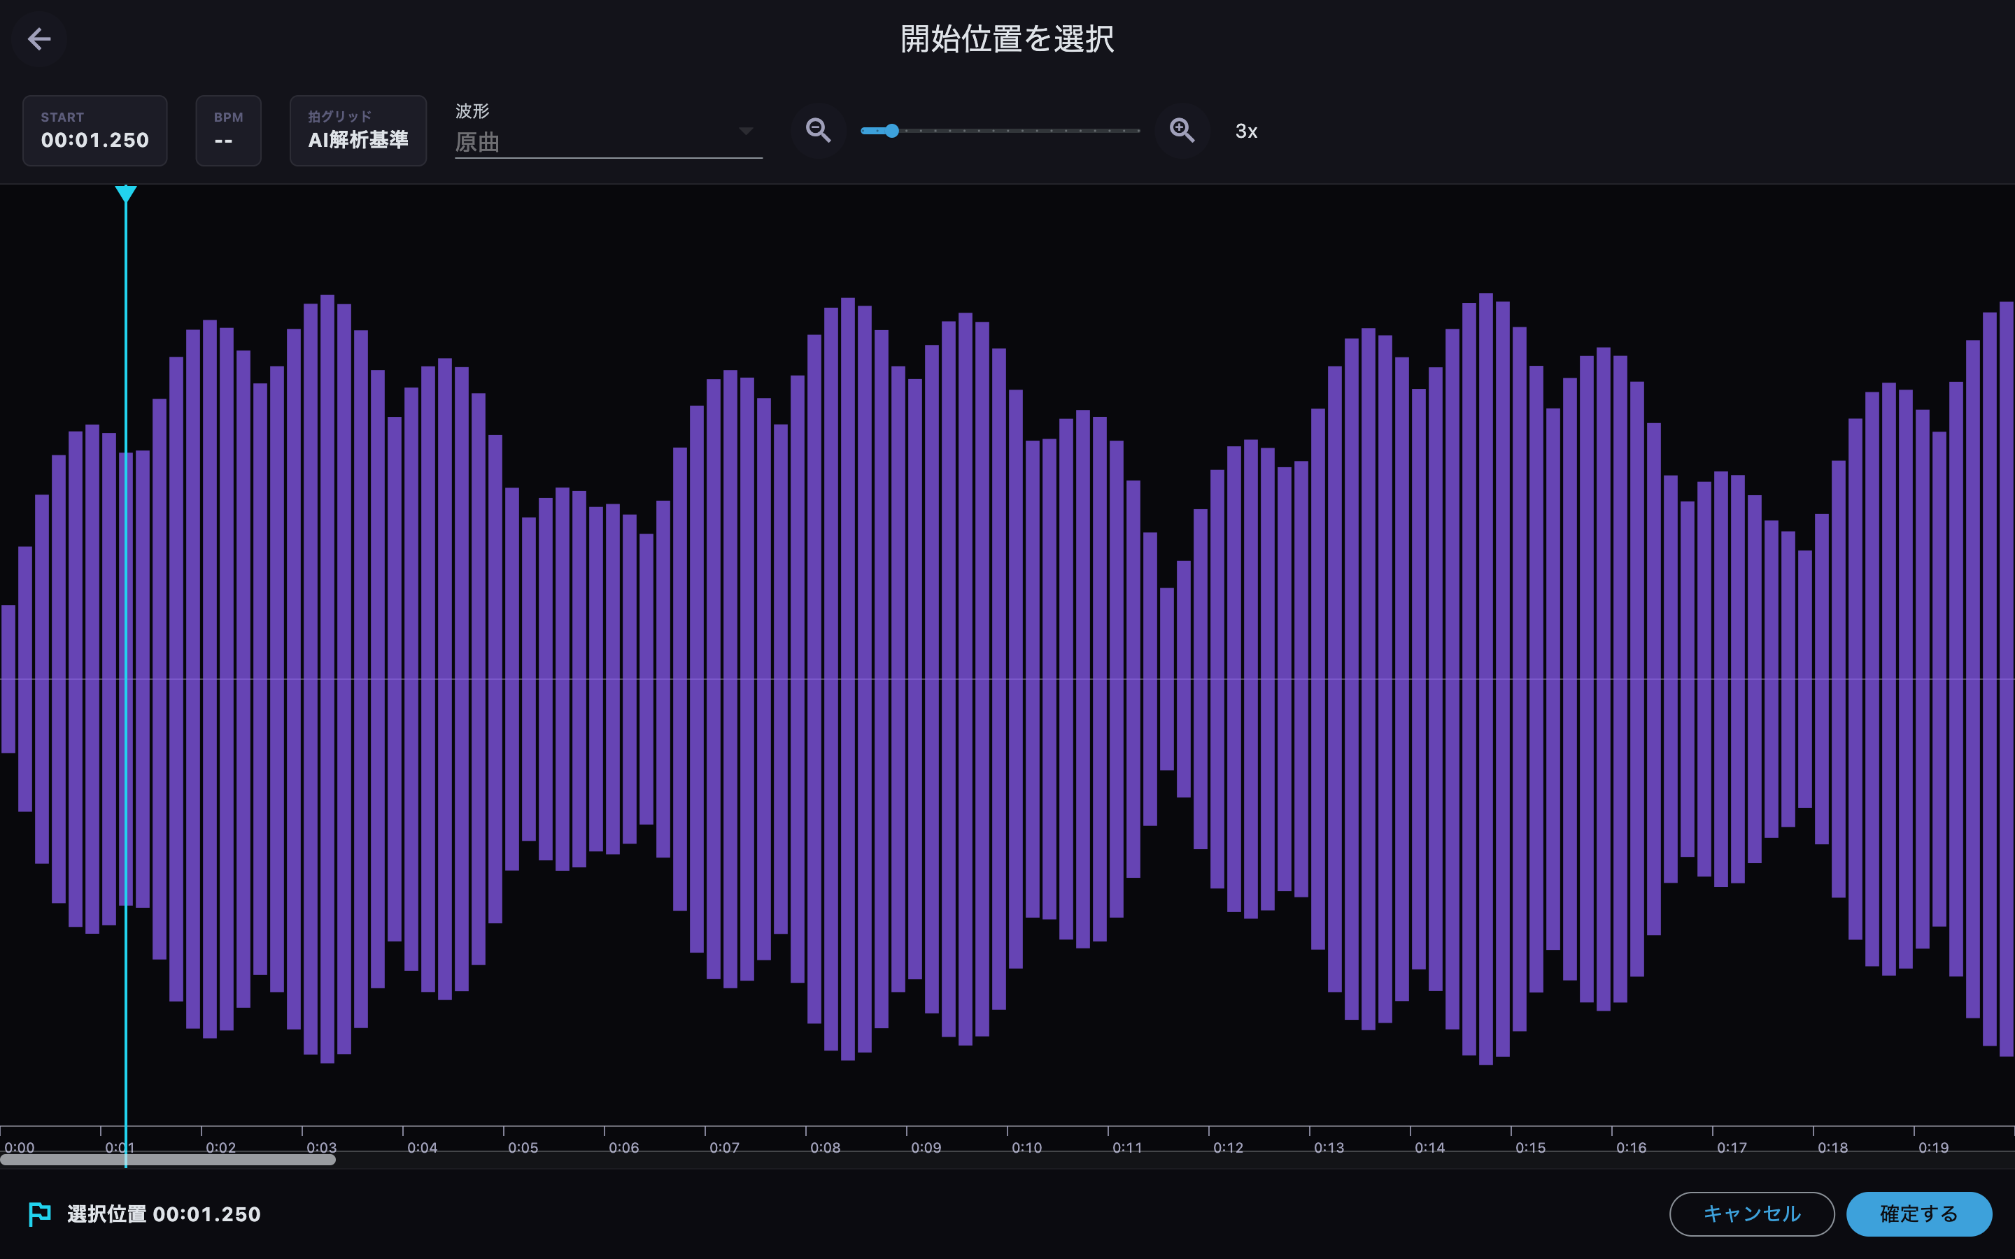Click the 選択位置 00:01.250 status text
Viewport: 2015px width, 1259px height.
(164, 1214)
